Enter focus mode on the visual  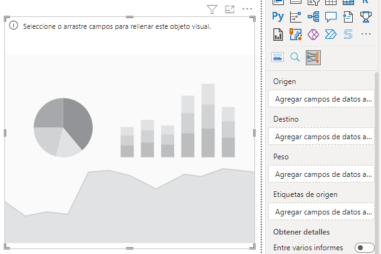point(229,9)
